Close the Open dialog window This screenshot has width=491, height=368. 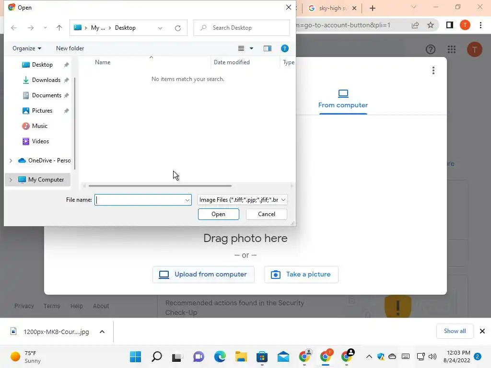click(288, 7)
